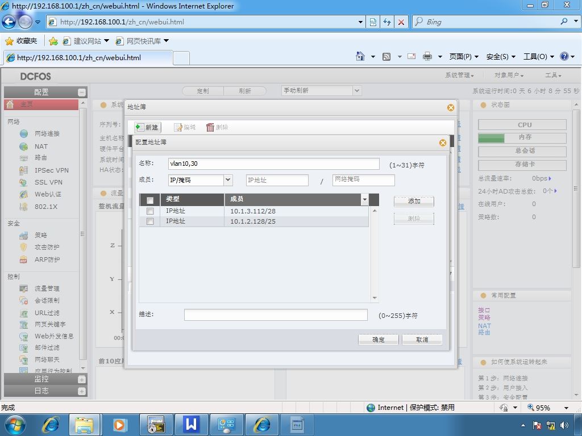
Task: Click IE Home icon in command bar
Action: (360, 56)
